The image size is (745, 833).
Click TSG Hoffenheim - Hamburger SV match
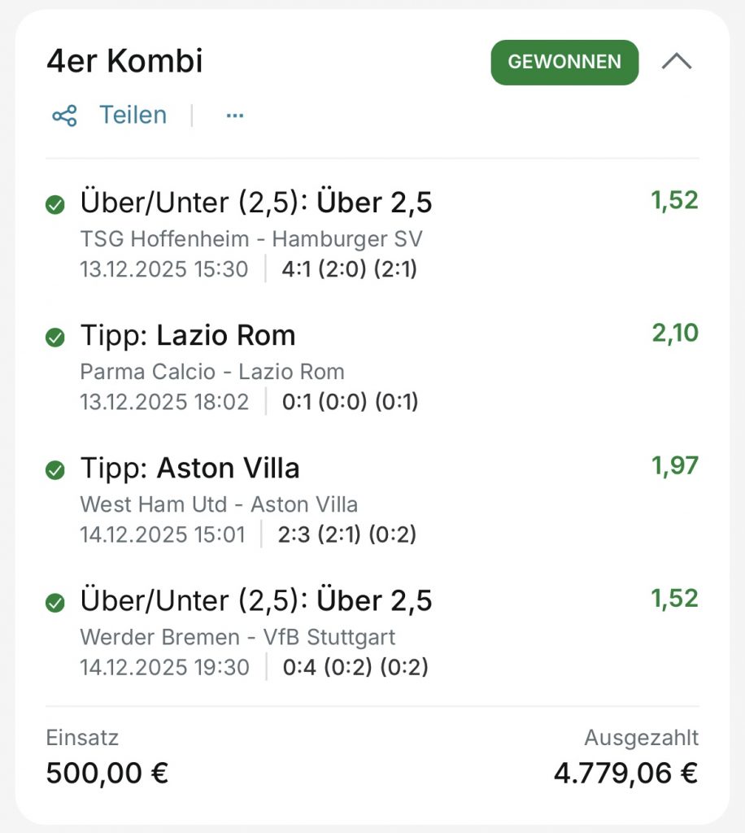pyautogui.click(x=251, y=239)
